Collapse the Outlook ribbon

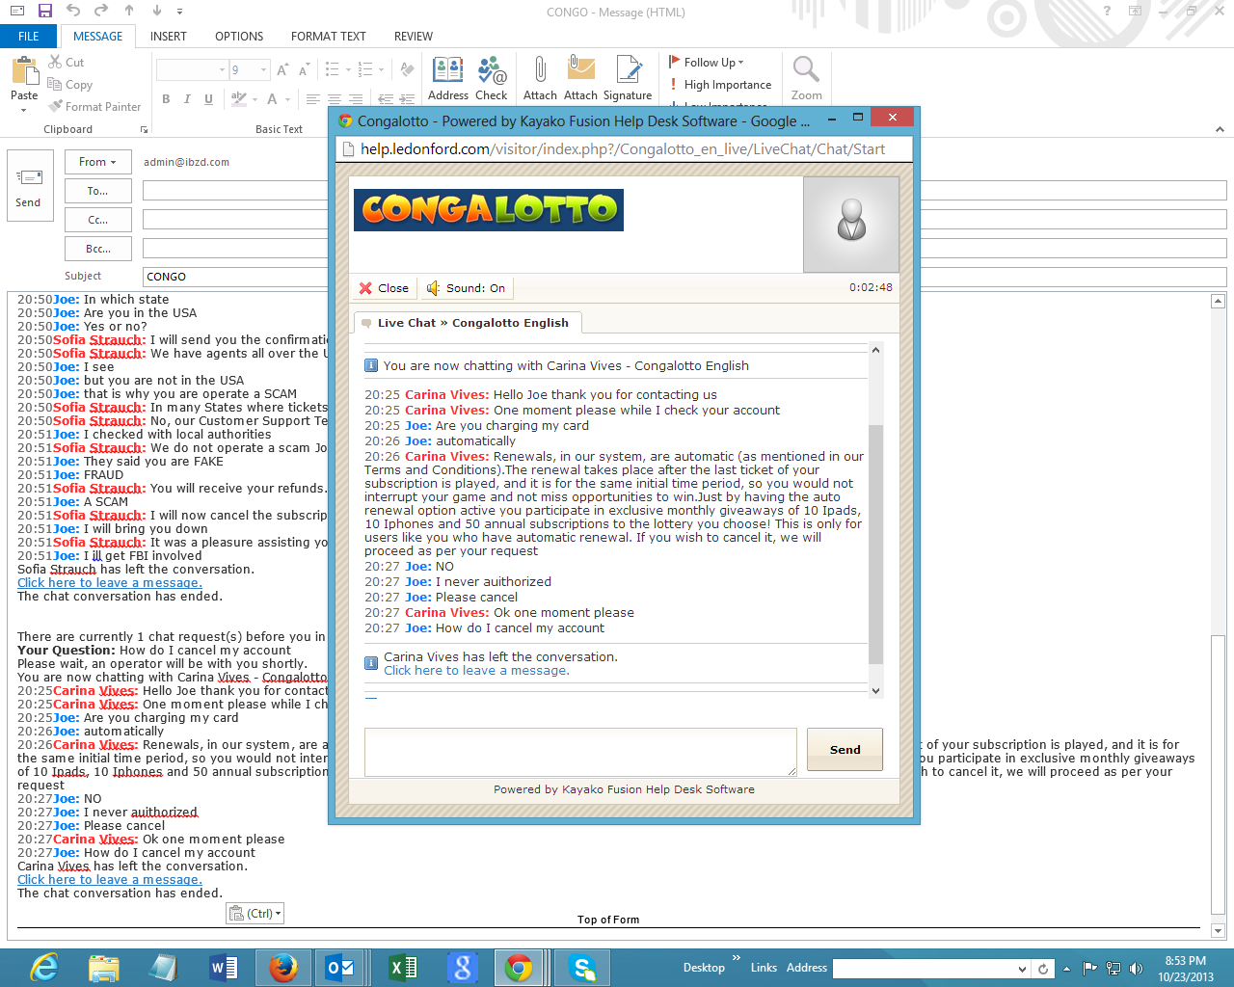click(1220, 129)
